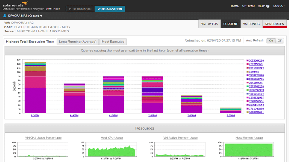Go to HOME in top navigation
The image size is (289, 162).
point(235,6)
